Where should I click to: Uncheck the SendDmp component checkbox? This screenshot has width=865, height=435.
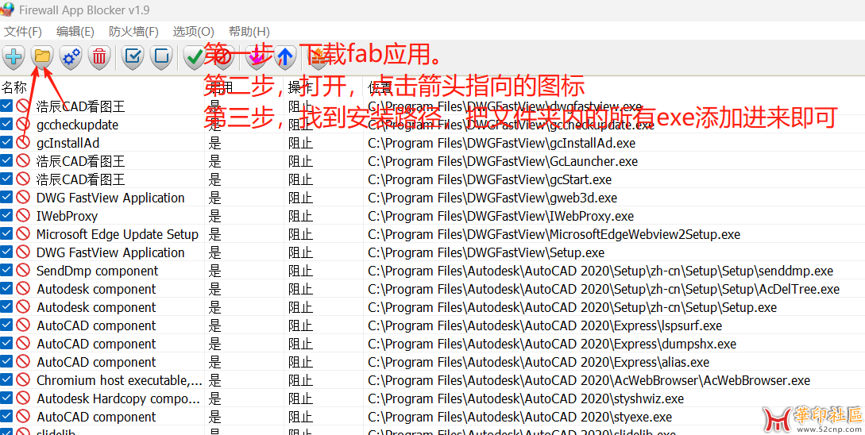(7, 271)
